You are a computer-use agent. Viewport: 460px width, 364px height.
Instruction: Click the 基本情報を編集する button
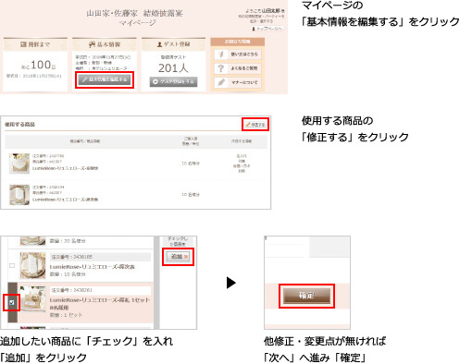(x=105, y=79)
